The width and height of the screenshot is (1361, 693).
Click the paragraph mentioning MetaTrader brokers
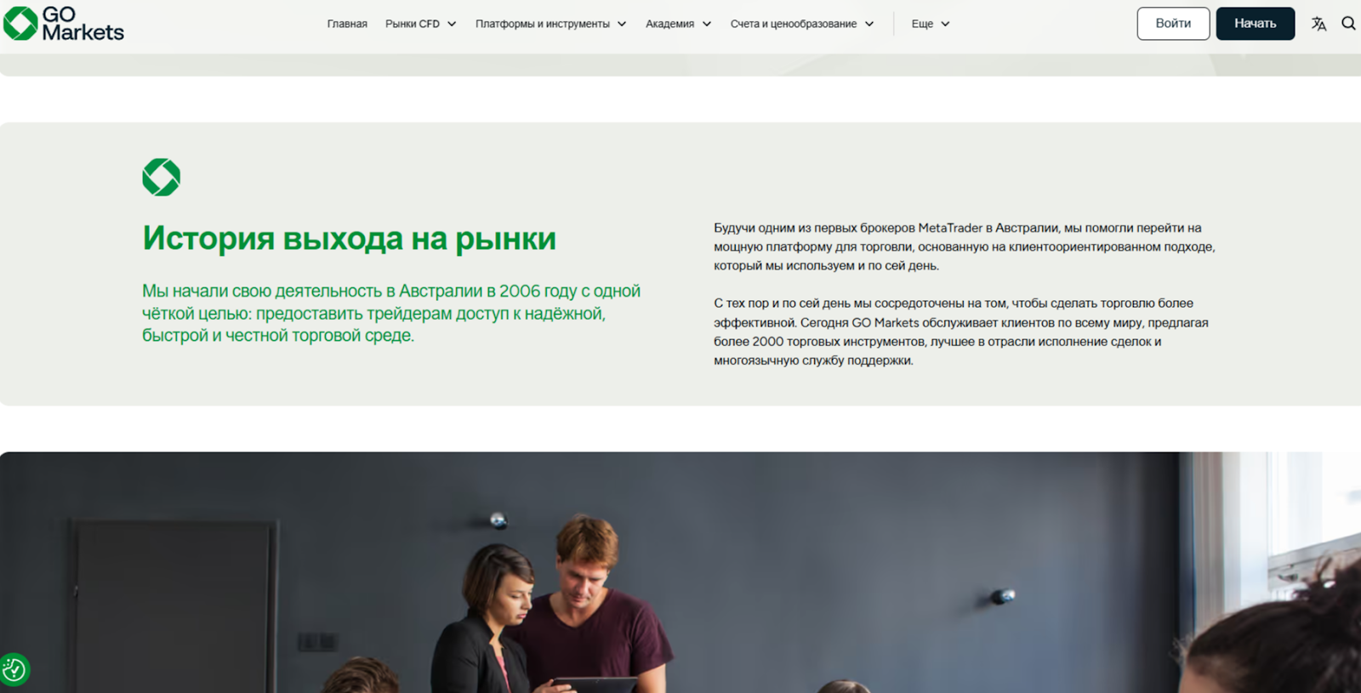click(x=964, y=247)
